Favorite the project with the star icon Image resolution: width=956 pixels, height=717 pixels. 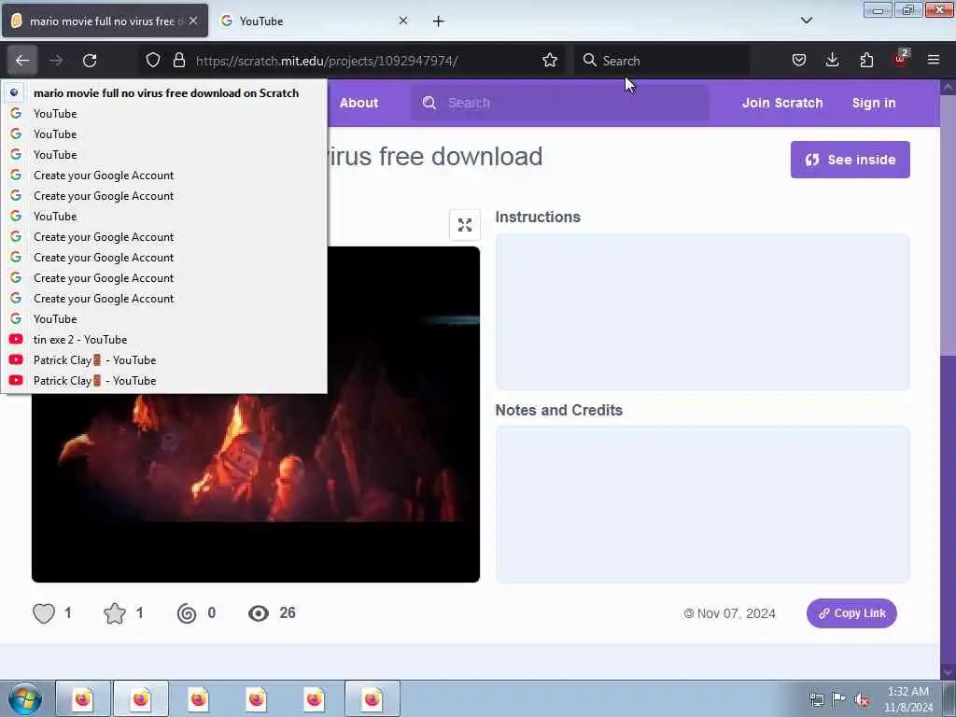pyautogui.click(x=115, y=613)
